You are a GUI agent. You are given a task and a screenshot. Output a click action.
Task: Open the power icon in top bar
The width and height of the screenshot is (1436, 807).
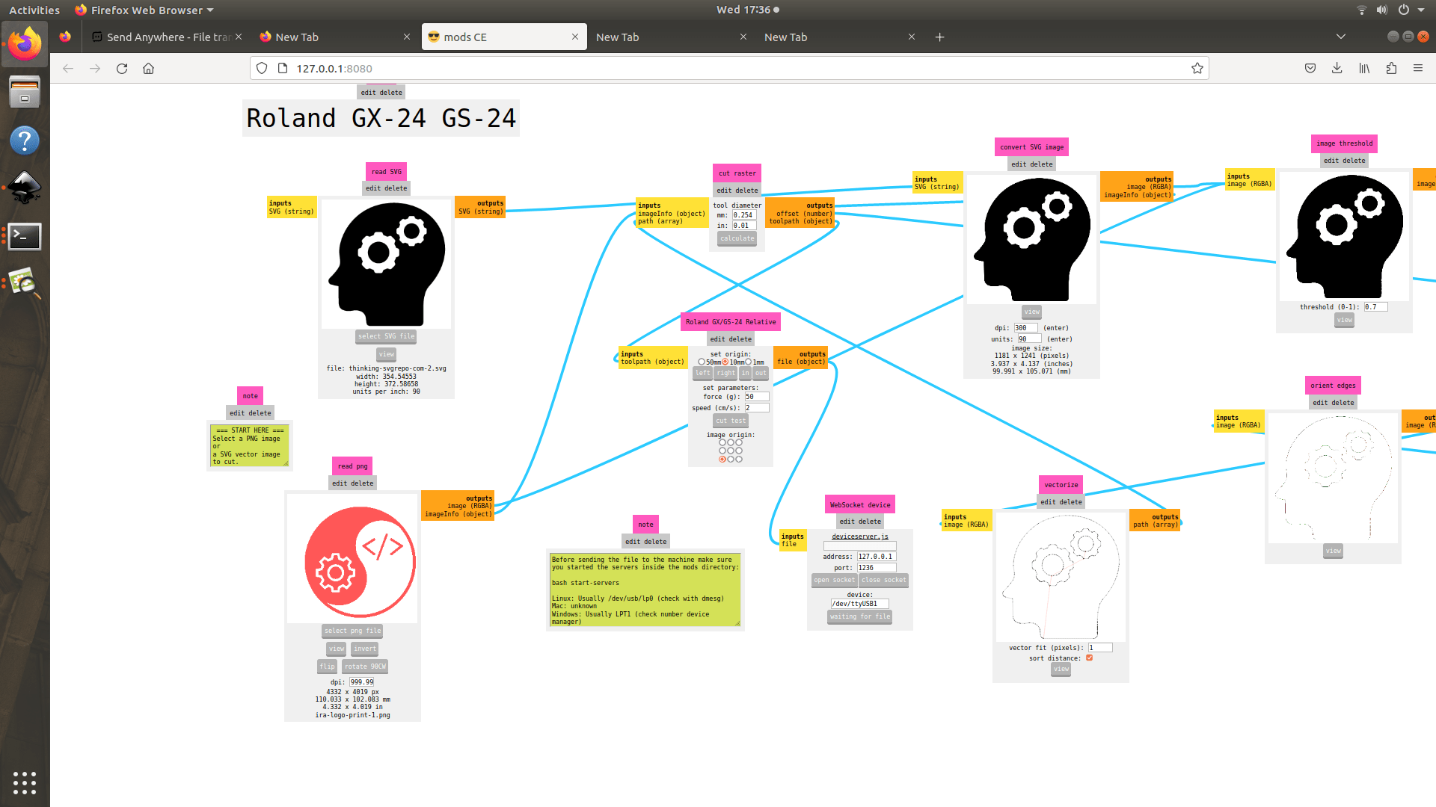pyautogui.click(x=1404, y=10)
